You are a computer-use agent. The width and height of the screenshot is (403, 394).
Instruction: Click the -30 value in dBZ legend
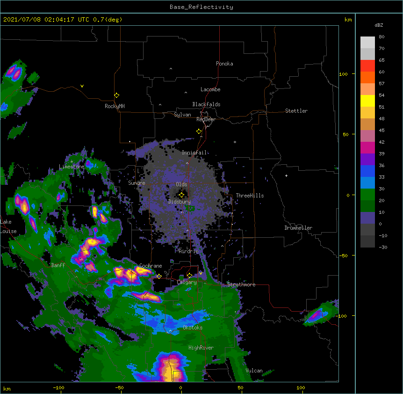(x=383, y=247)
